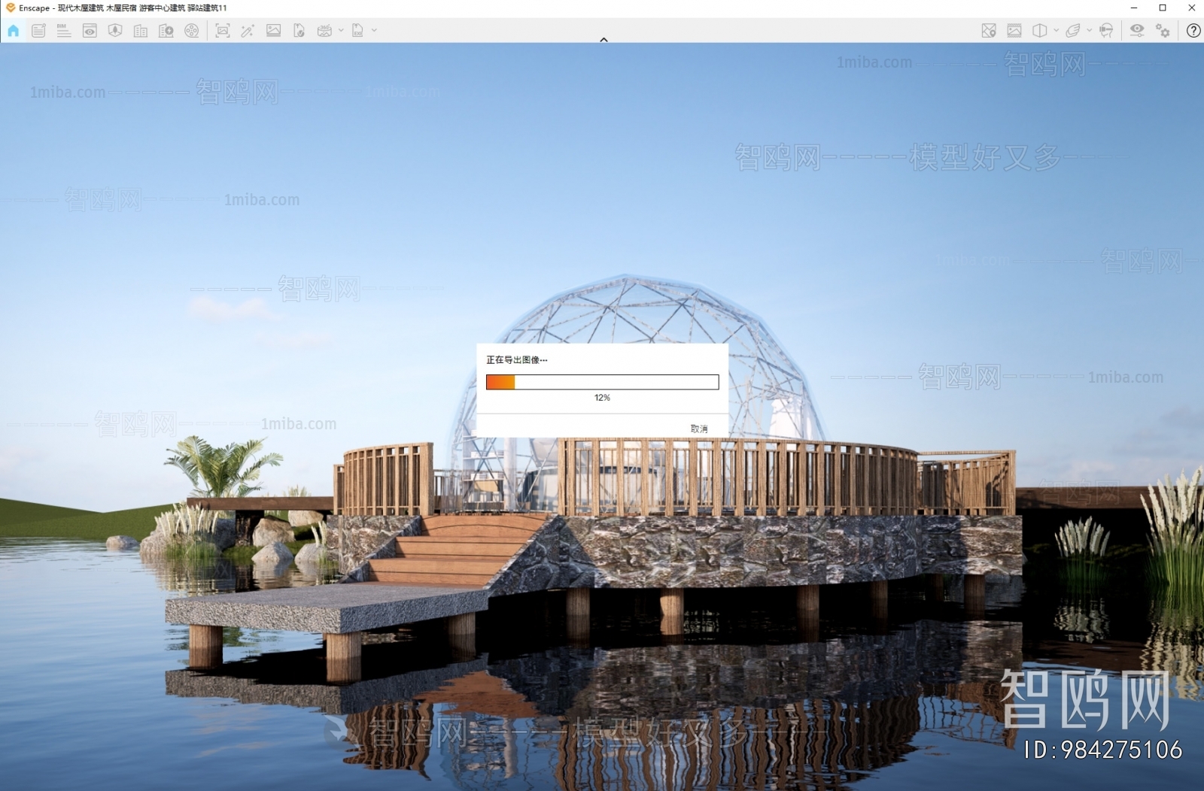Open the site context map icon
This screenshot has height=791, width=1204.
[x=989, y=31]
